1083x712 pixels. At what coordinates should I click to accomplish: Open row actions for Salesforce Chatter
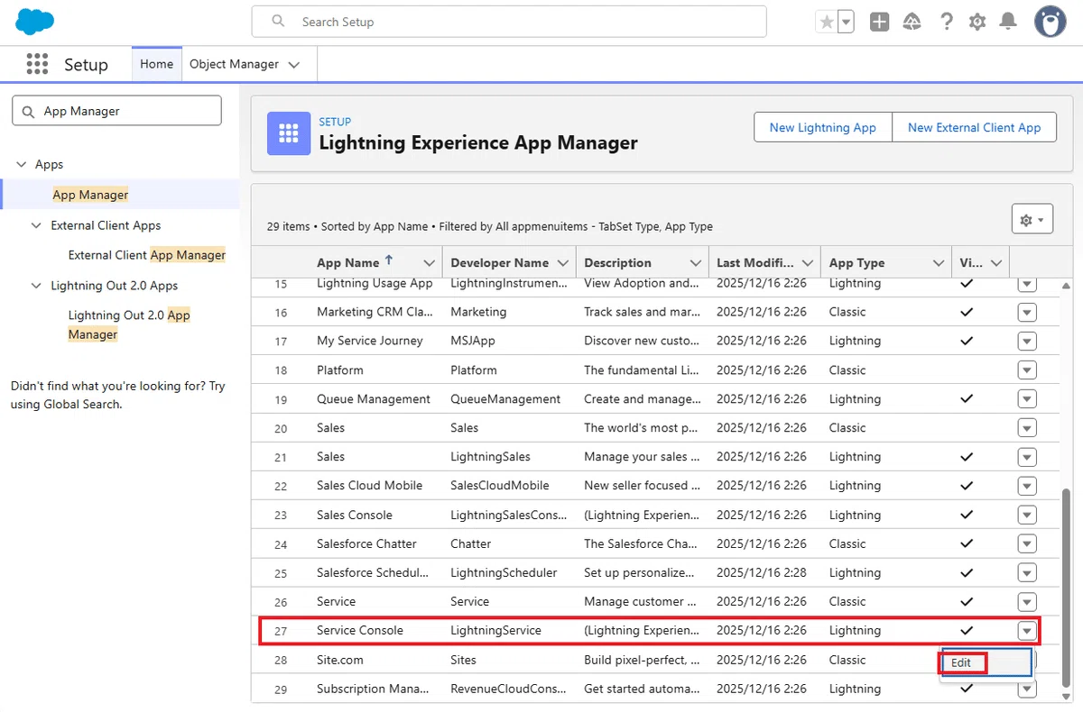[1027, 543]
